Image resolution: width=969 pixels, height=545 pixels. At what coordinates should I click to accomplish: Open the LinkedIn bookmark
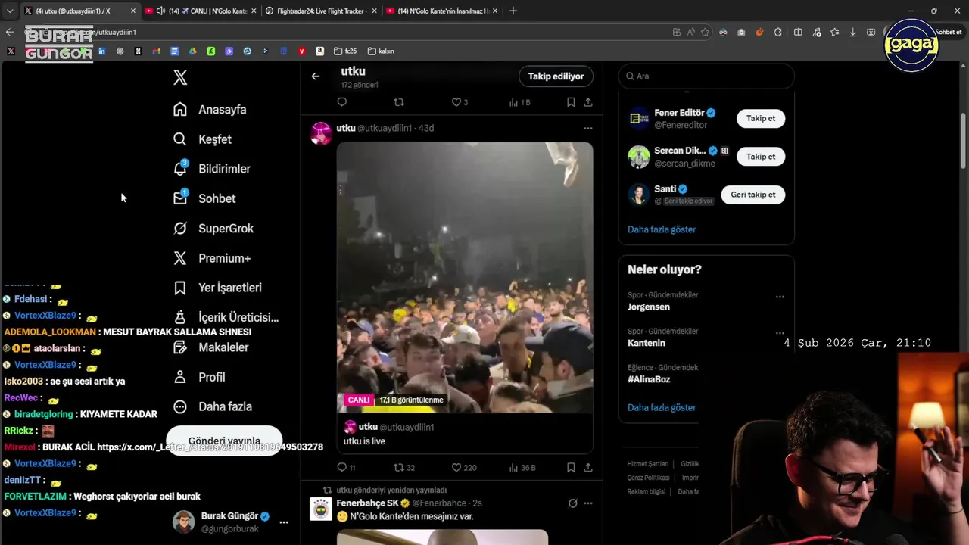click(x=101, y=51)
